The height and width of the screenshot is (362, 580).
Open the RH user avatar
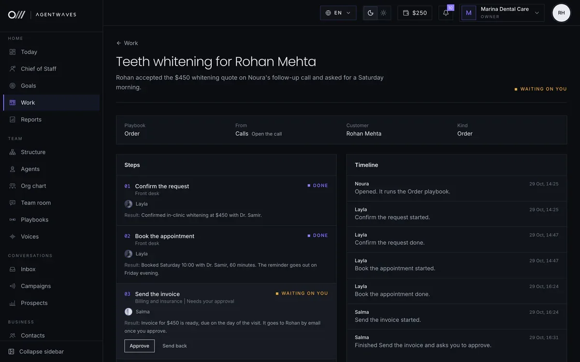point(562,13)
